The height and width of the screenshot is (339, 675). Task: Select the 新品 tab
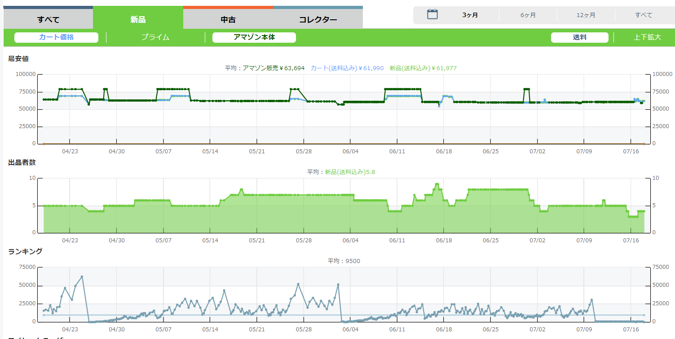[138, 19]
